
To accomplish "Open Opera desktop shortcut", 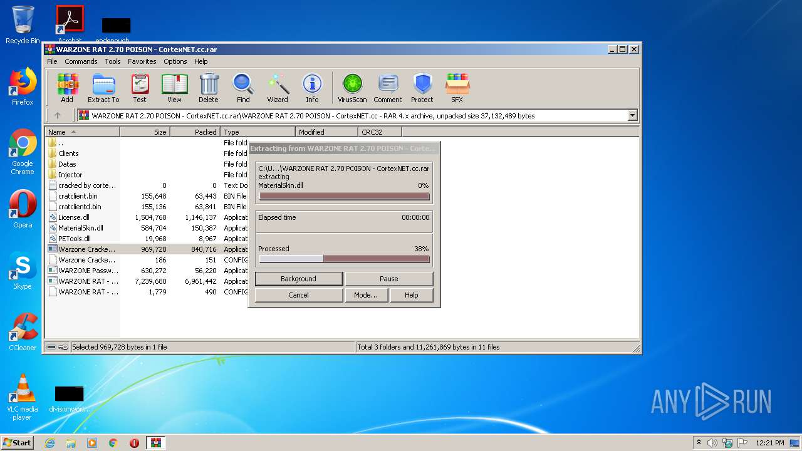I will point(23,209).
